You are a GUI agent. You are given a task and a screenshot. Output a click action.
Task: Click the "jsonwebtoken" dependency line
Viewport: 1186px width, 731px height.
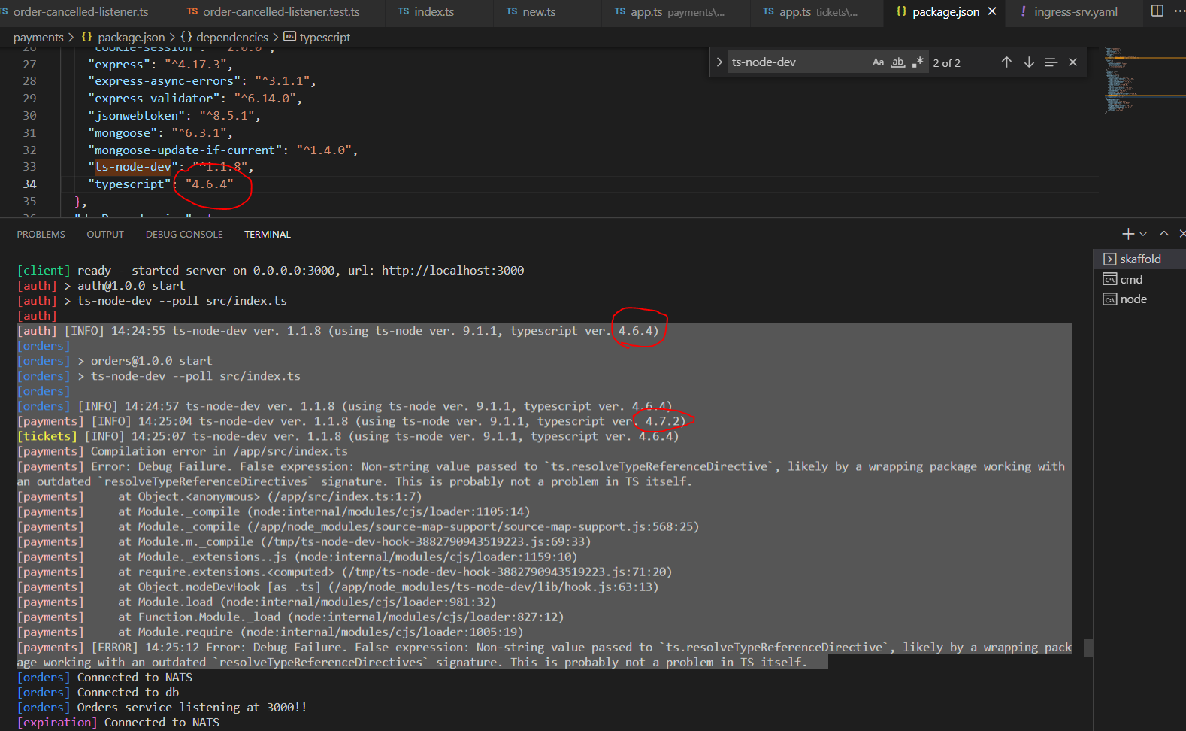174,115
